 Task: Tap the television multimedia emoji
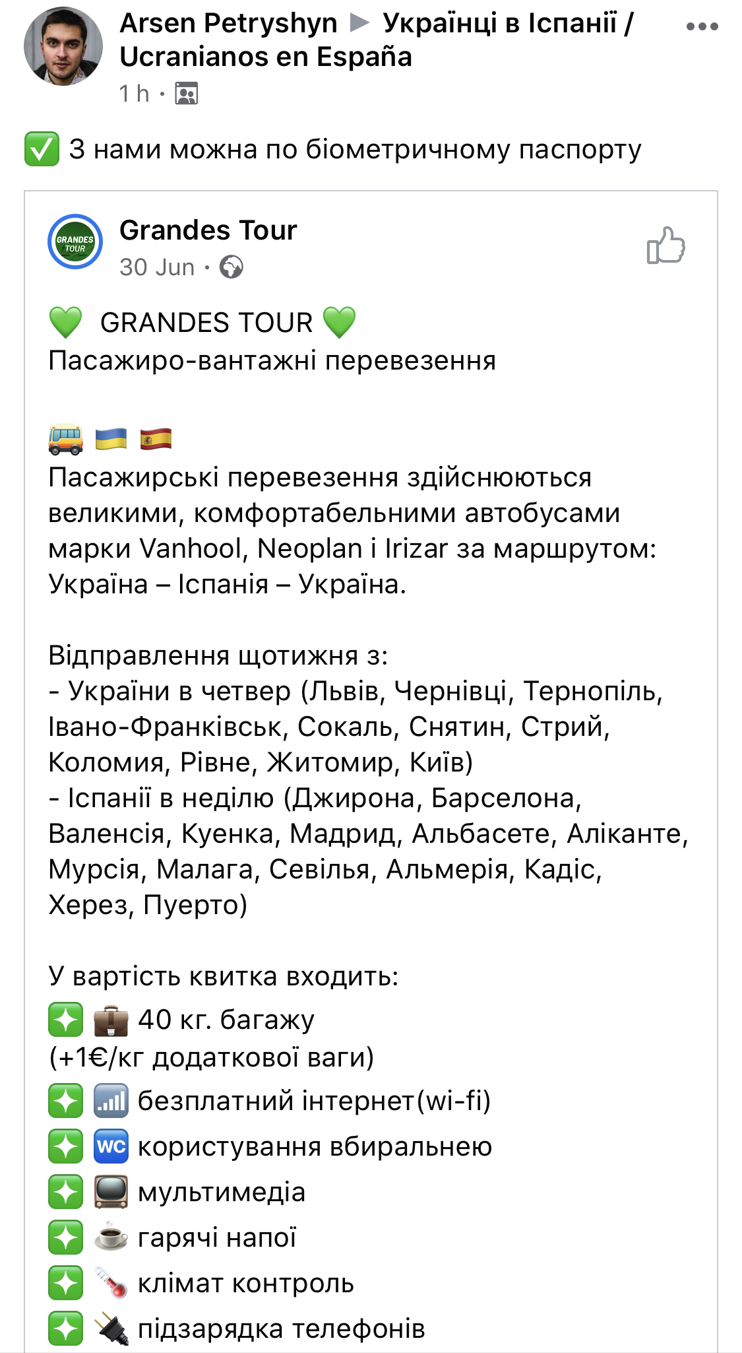(x=111, y=1192)
